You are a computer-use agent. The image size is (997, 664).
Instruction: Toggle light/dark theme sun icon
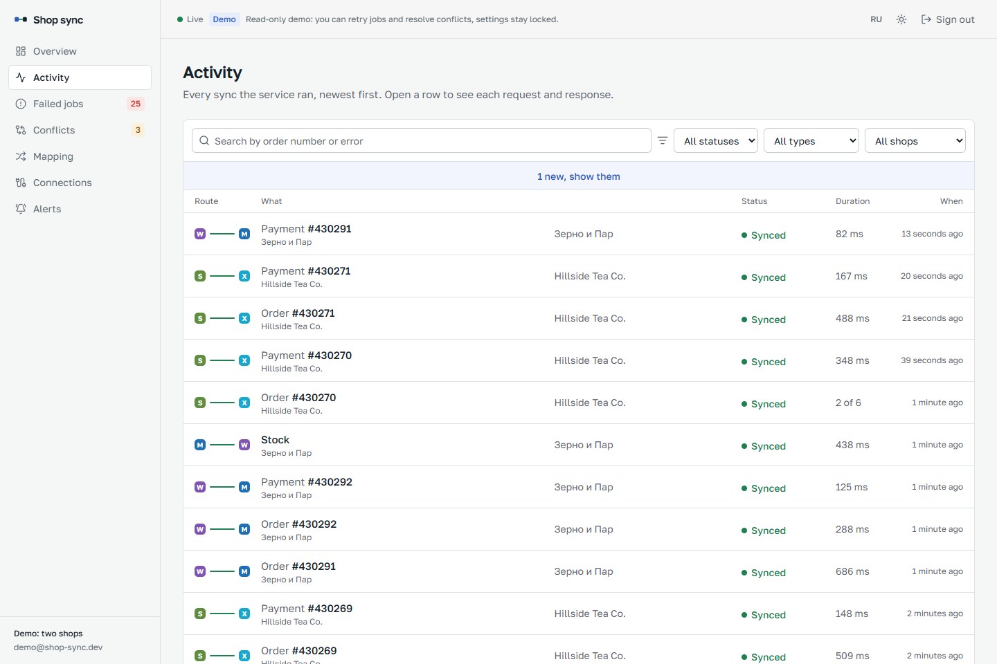[x=901, y=19]
